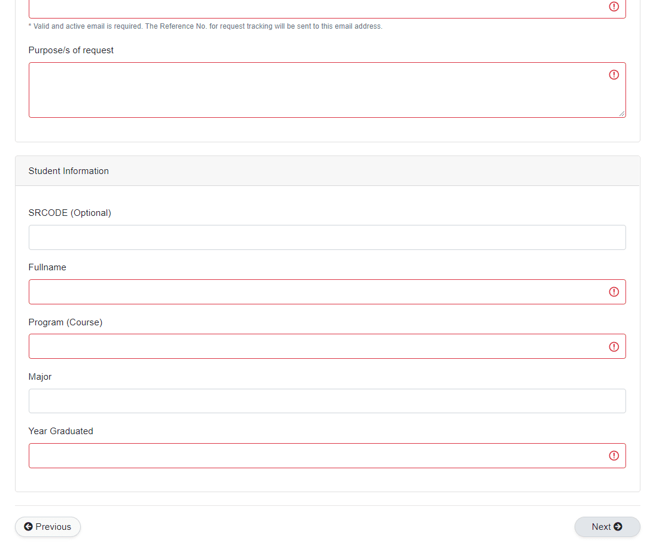Proceed by pressing the Next button
The height and width of the screenshot is (543, 656).
pyautogui.click(x=607, y=527)
